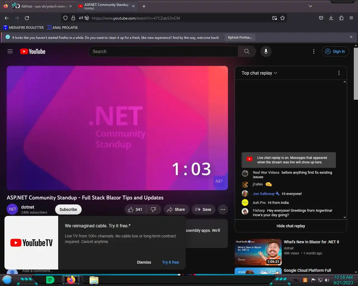358x286 pixels.
Task: Open File Explorer from the taskbar
Action: tap(94, 280)
